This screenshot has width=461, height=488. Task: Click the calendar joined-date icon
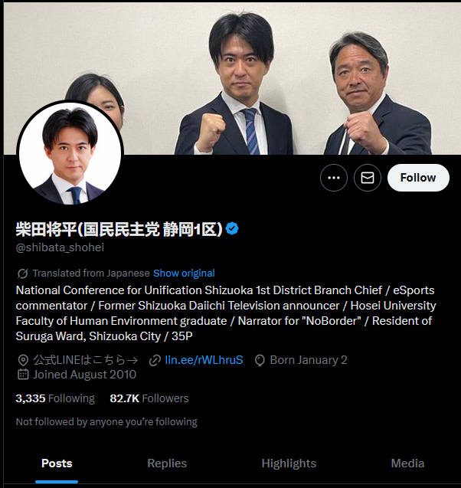[x=23, y=375]
